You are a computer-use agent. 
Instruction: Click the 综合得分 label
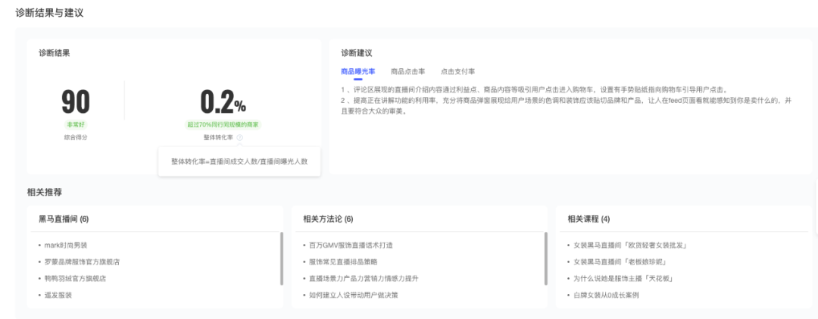click(x=76, y=137)
